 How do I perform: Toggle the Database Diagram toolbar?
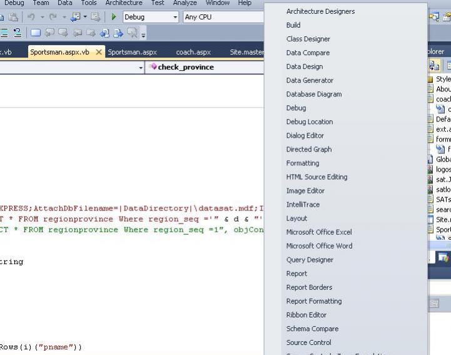[x=314, y=94]
